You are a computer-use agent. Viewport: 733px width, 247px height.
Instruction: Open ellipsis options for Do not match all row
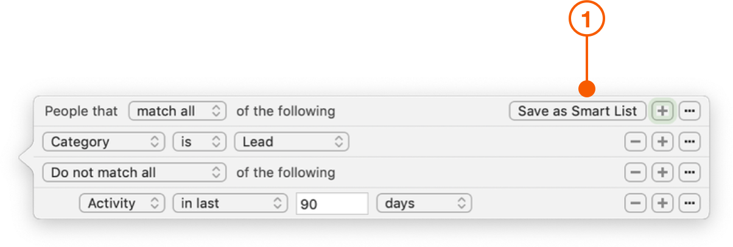click(689, 173)
